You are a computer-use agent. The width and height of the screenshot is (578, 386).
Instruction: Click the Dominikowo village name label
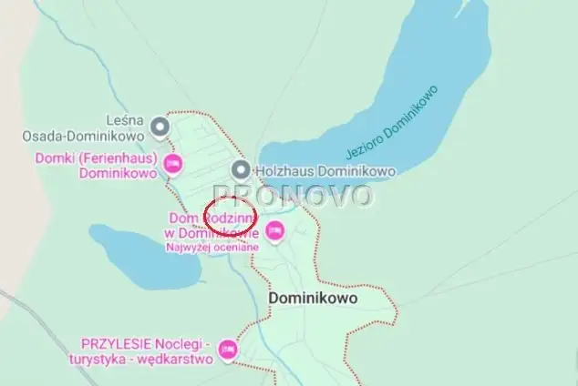pyautogui.click(x=313, y=298)
